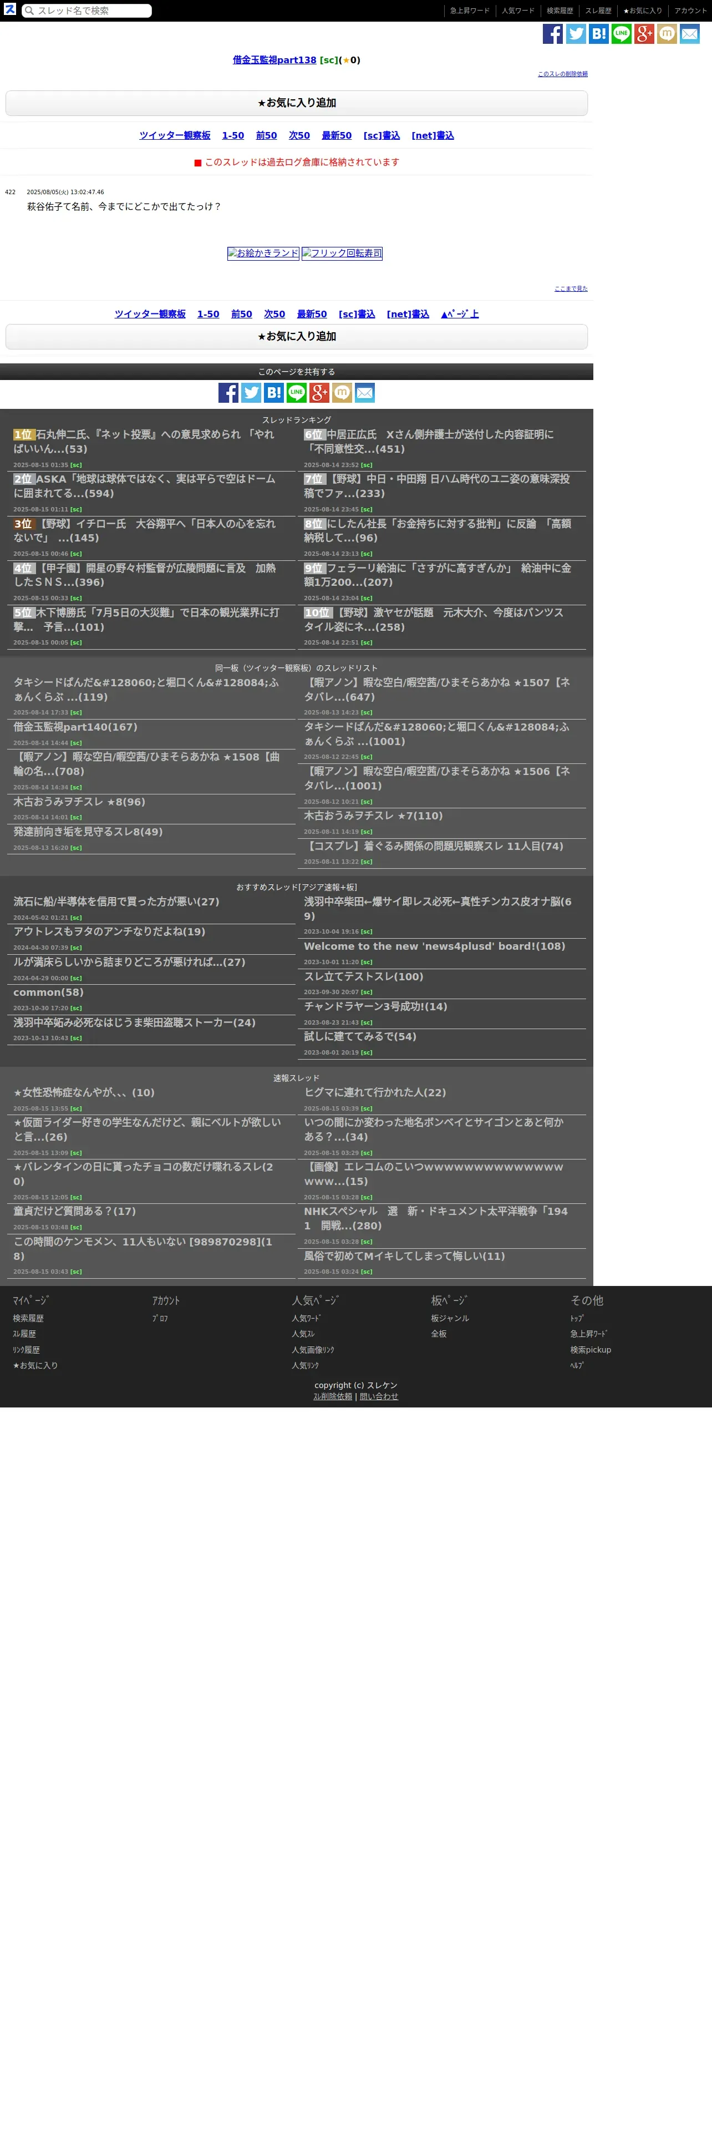Open thread 借金玉監視part140(167)
The image size is (712, 2137).
pyautogui.click(x=75, y=727)
